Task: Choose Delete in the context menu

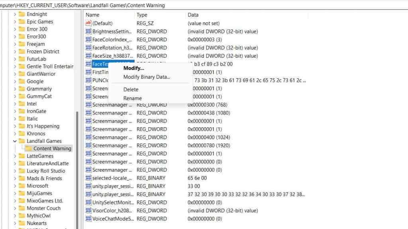Action: 131,89
